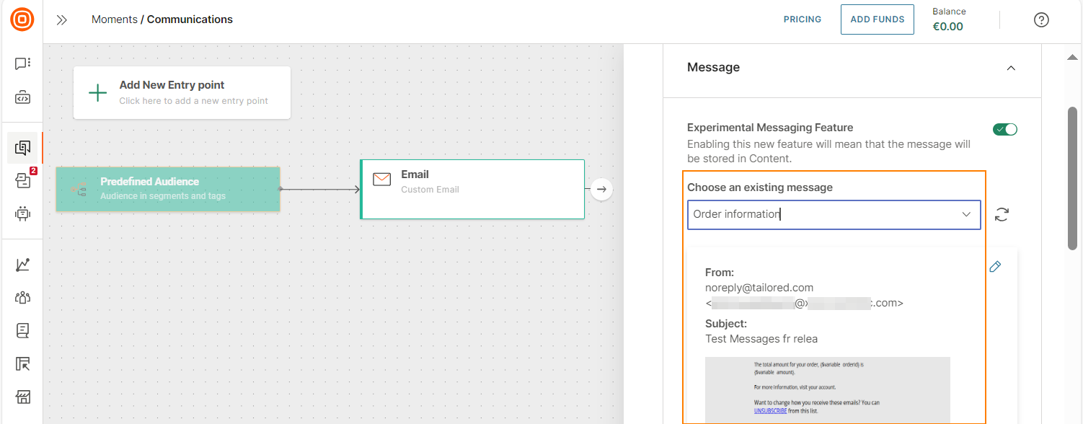
Task: Open the Analytics chart icon in sidebar
Action: pos(22,264)
